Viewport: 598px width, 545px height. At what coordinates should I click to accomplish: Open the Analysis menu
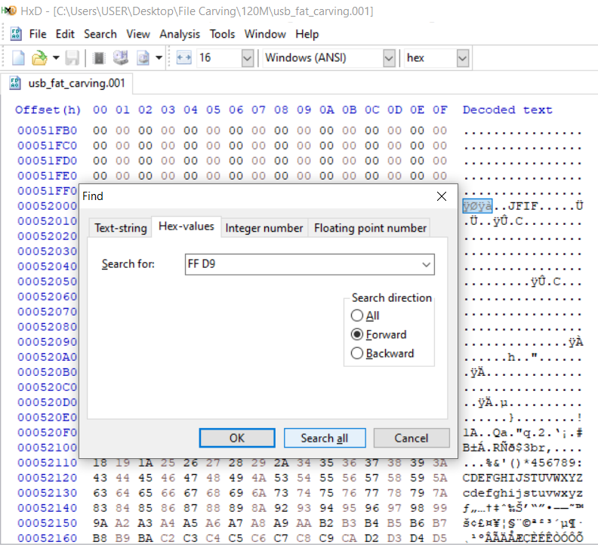click(x=180, y=34)
